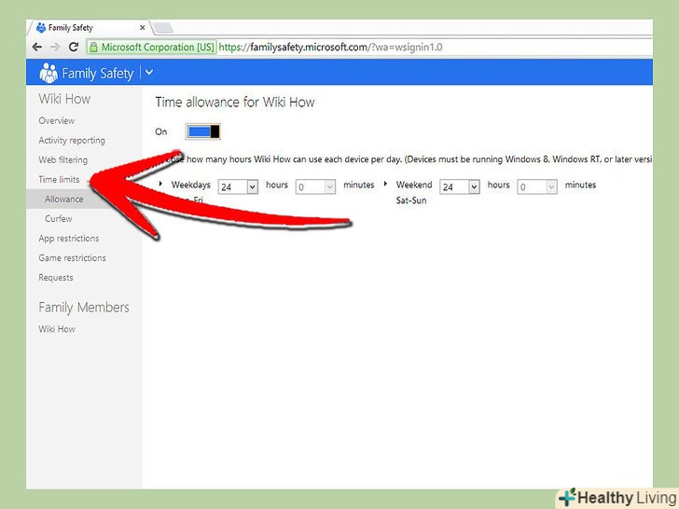Expand the Weekdays disclosure triangle

tap(160, 184)
